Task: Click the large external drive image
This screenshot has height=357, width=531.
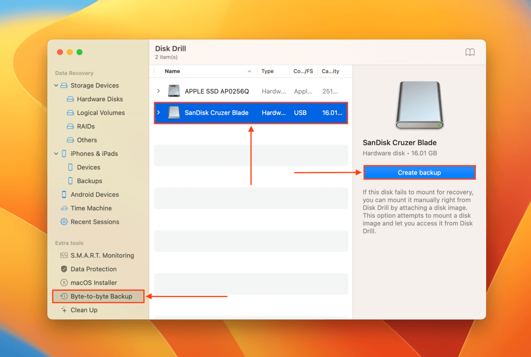Action: tap(419, 105)
